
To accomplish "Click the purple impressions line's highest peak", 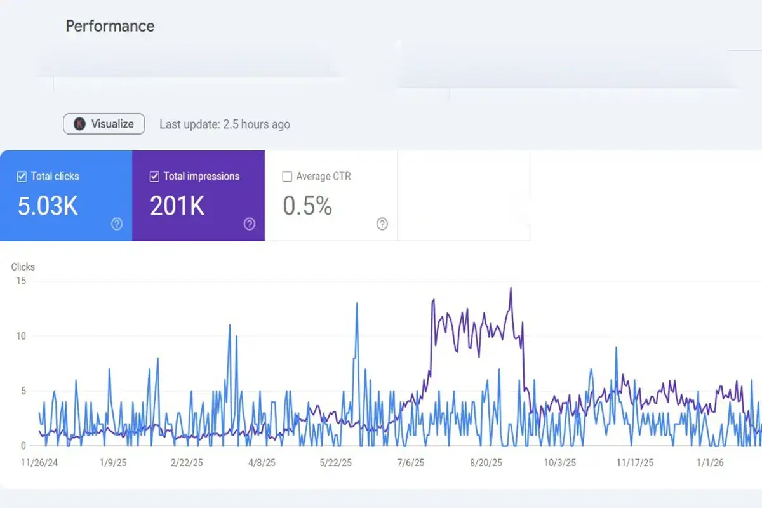I will click(x=511, y=288).
